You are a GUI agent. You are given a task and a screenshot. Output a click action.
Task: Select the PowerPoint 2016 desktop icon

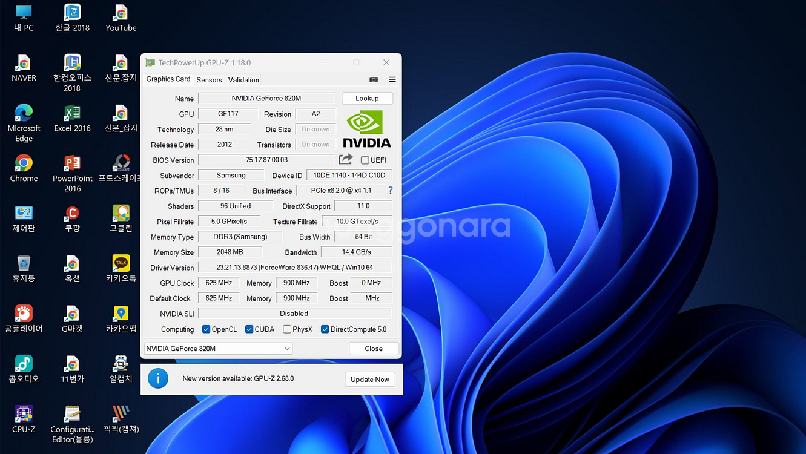[72, 163]
